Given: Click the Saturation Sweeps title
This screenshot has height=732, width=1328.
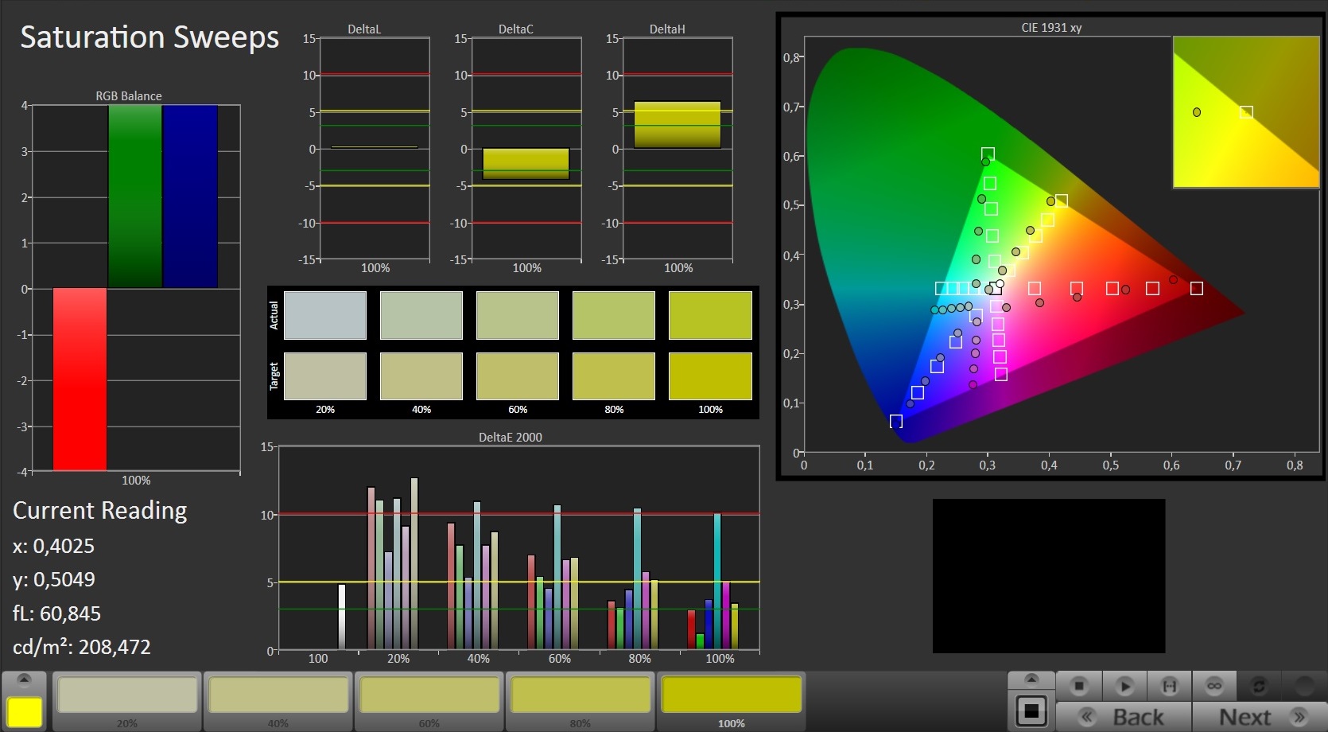Looking at the screenshot, I should tap(149, 37).
